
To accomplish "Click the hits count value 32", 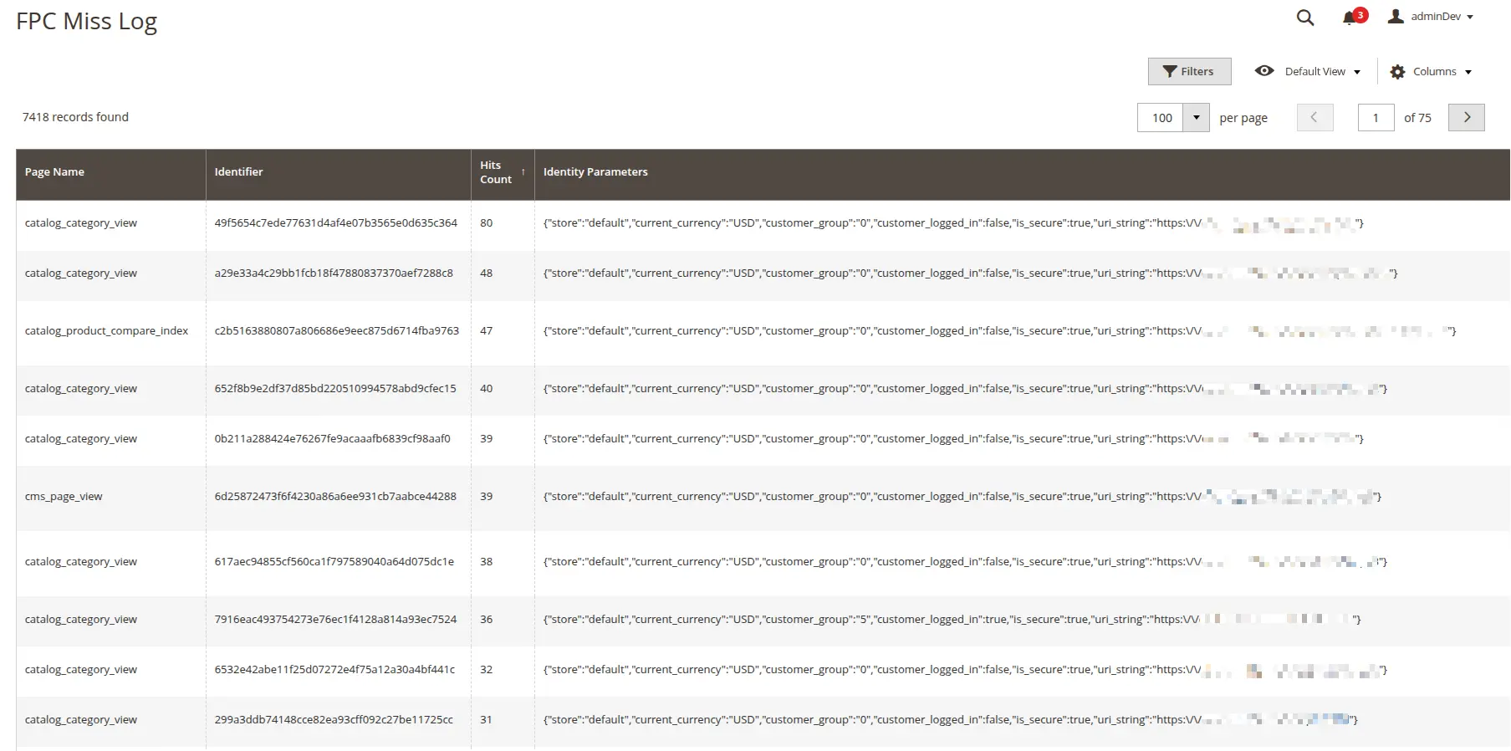I will click(x=487, y=670).
